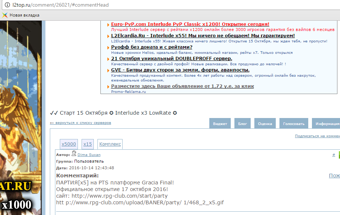The height and width of the screenshot is (215, 340).
Task: Open the Новая вкладка bookmark icon
Action: (x=5, y=15)
